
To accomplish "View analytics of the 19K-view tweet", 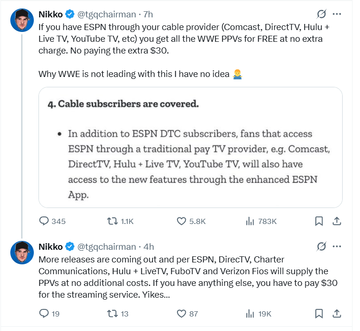I will coord(250,313).
